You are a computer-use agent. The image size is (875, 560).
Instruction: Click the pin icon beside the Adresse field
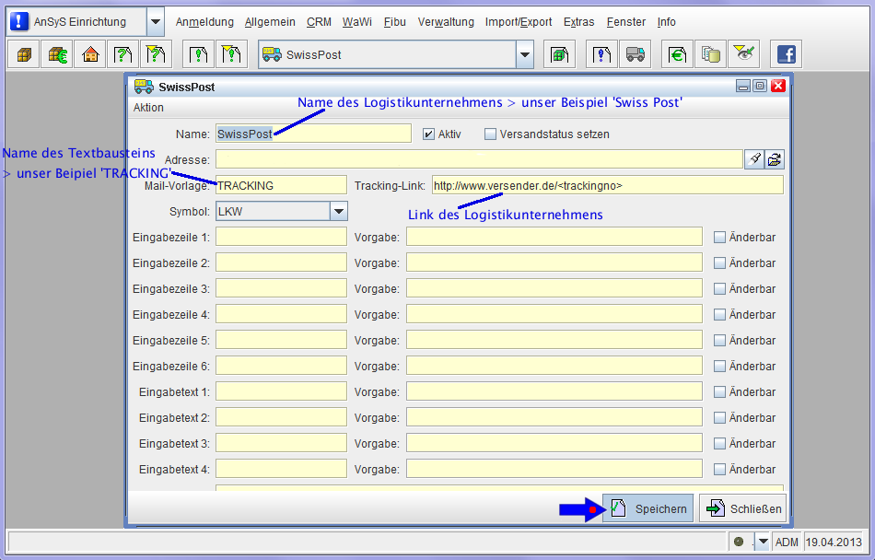(x=754, y=159)
